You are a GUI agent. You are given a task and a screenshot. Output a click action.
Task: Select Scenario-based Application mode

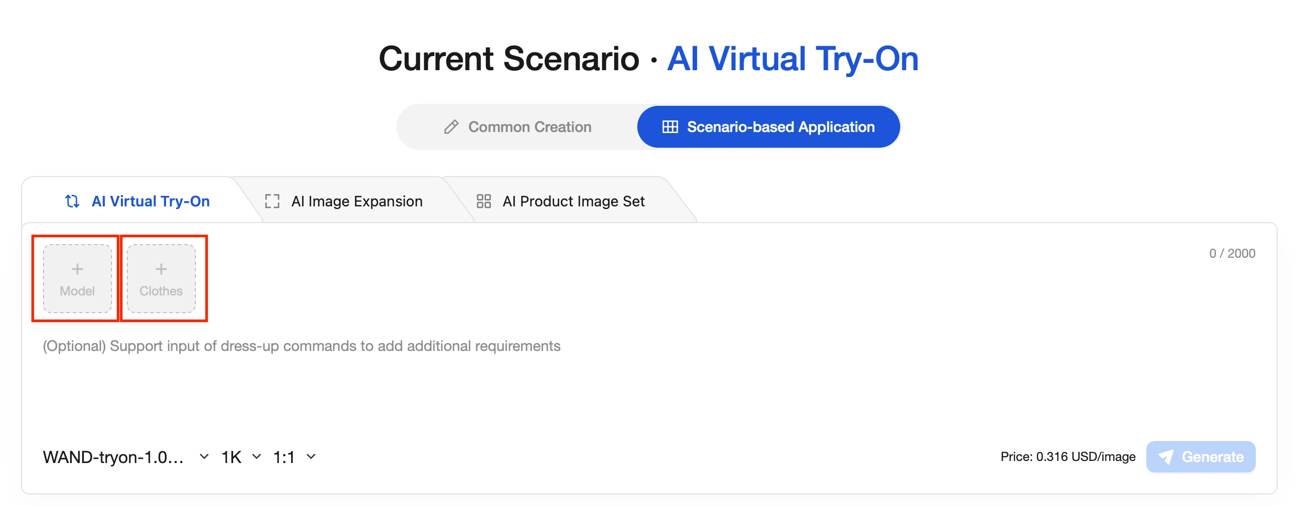coord(768,127)
